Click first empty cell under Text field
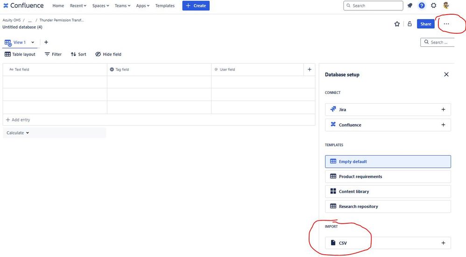466x257 pixels. [x=55, y=82]
